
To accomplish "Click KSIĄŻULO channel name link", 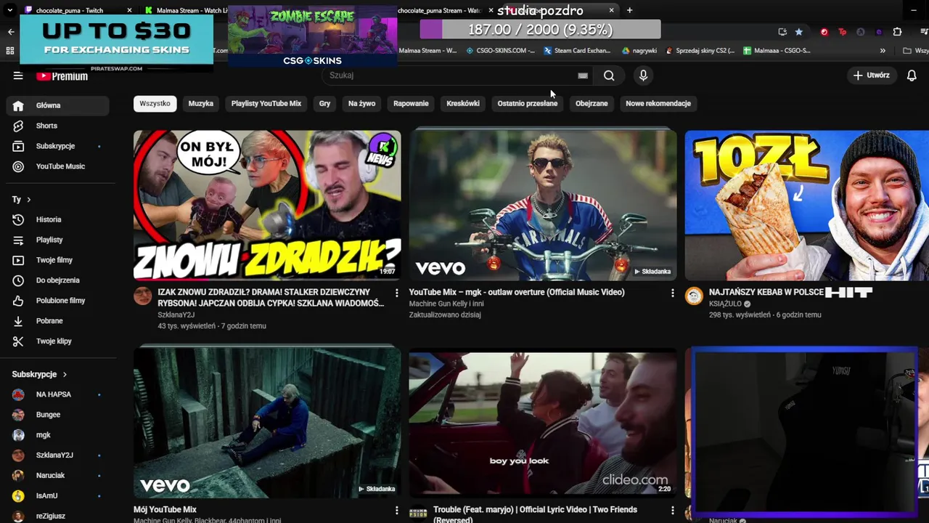I will click(725, 304).
